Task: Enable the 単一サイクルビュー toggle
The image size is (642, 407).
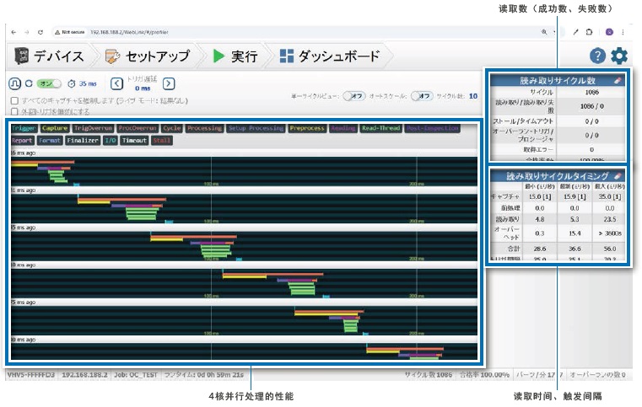Action: 354,96
